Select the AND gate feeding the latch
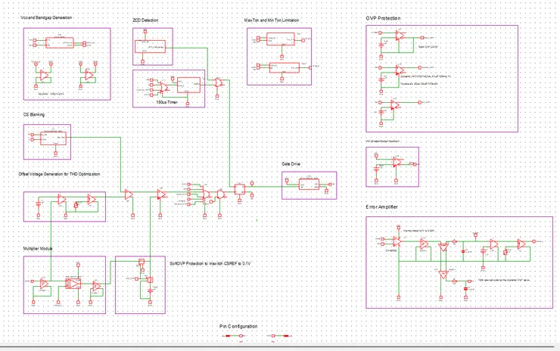Image resolution: width=560 pixels, height=351 pixels. [x=221, y=194]
